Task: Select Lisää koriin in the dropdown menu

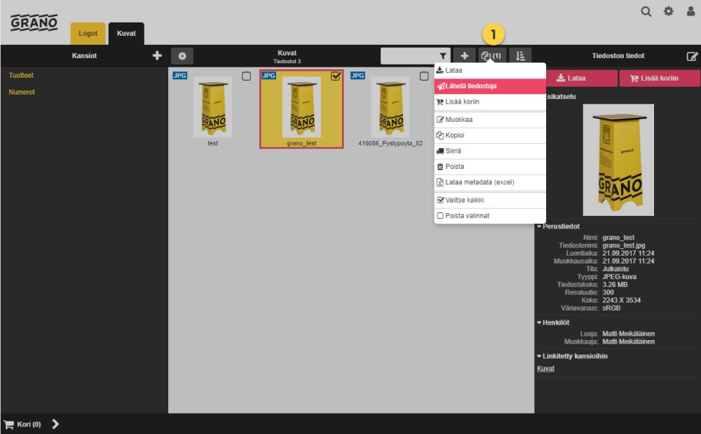Action: click(x=490, y=102)
